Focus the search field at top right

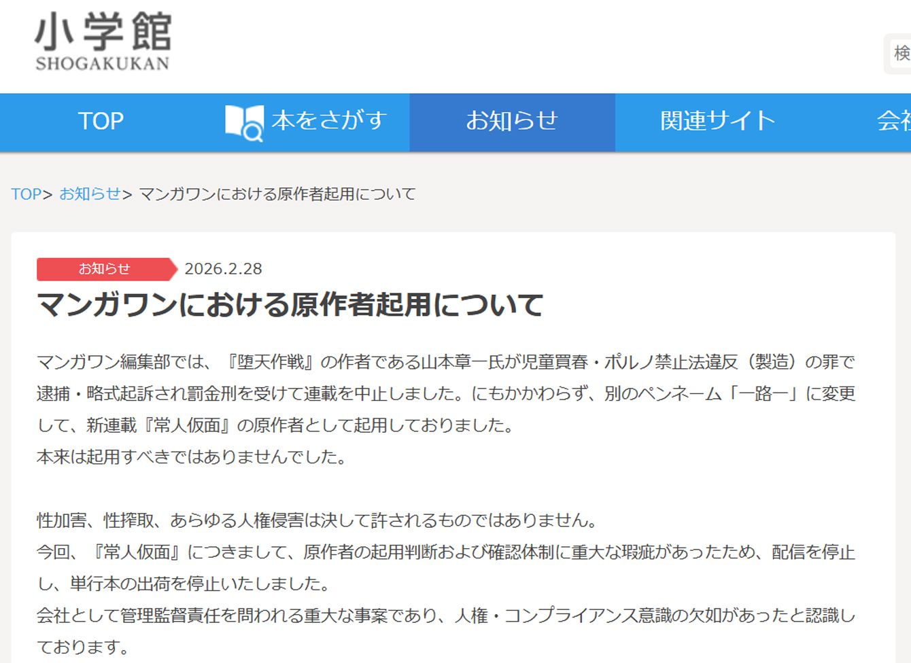click(x=900, y=53)
